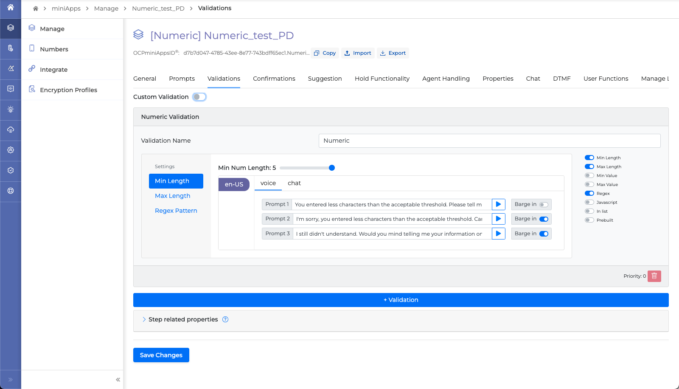Click the red delete validation trash icon
The height and width of the screenshot is (389, 679).
[654, 276]
